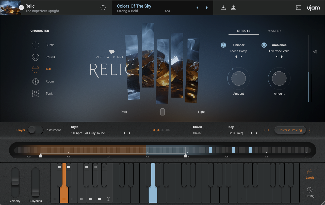
Task: Open the three-dot menu beside Universal Voicing
Action: pos(310,130)
